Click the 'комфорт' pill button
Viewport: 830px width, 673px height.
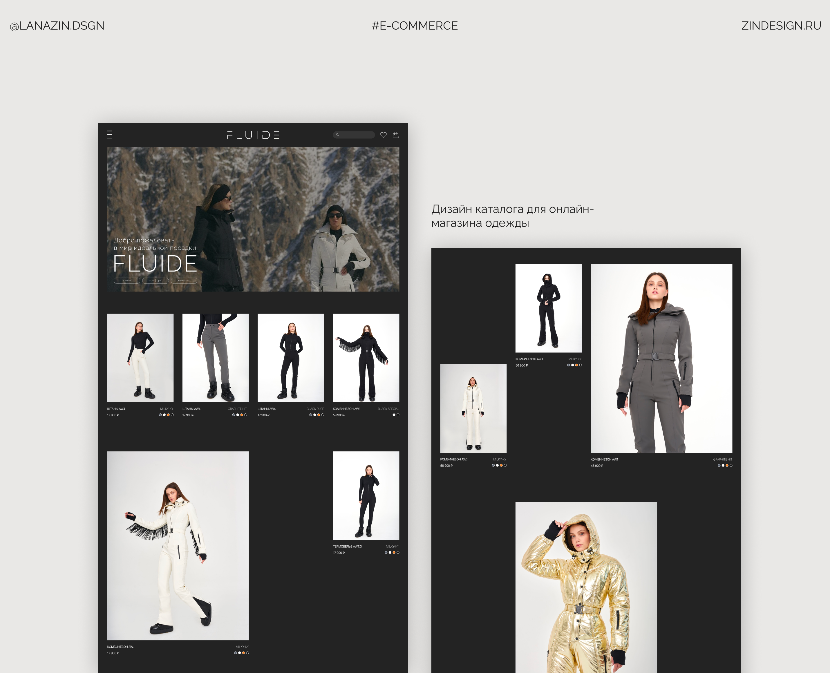(155, 280)
